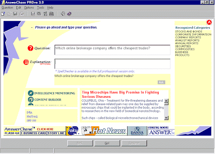
Task: Select COMPANY REPORTS category
Action: pos(188,37)
